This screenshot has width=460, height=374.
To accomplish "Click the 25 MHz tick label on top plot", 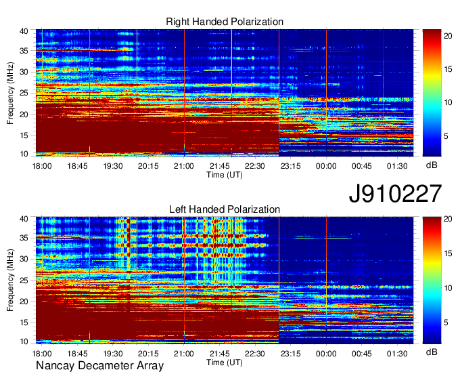I will click(x=24, y=93).
